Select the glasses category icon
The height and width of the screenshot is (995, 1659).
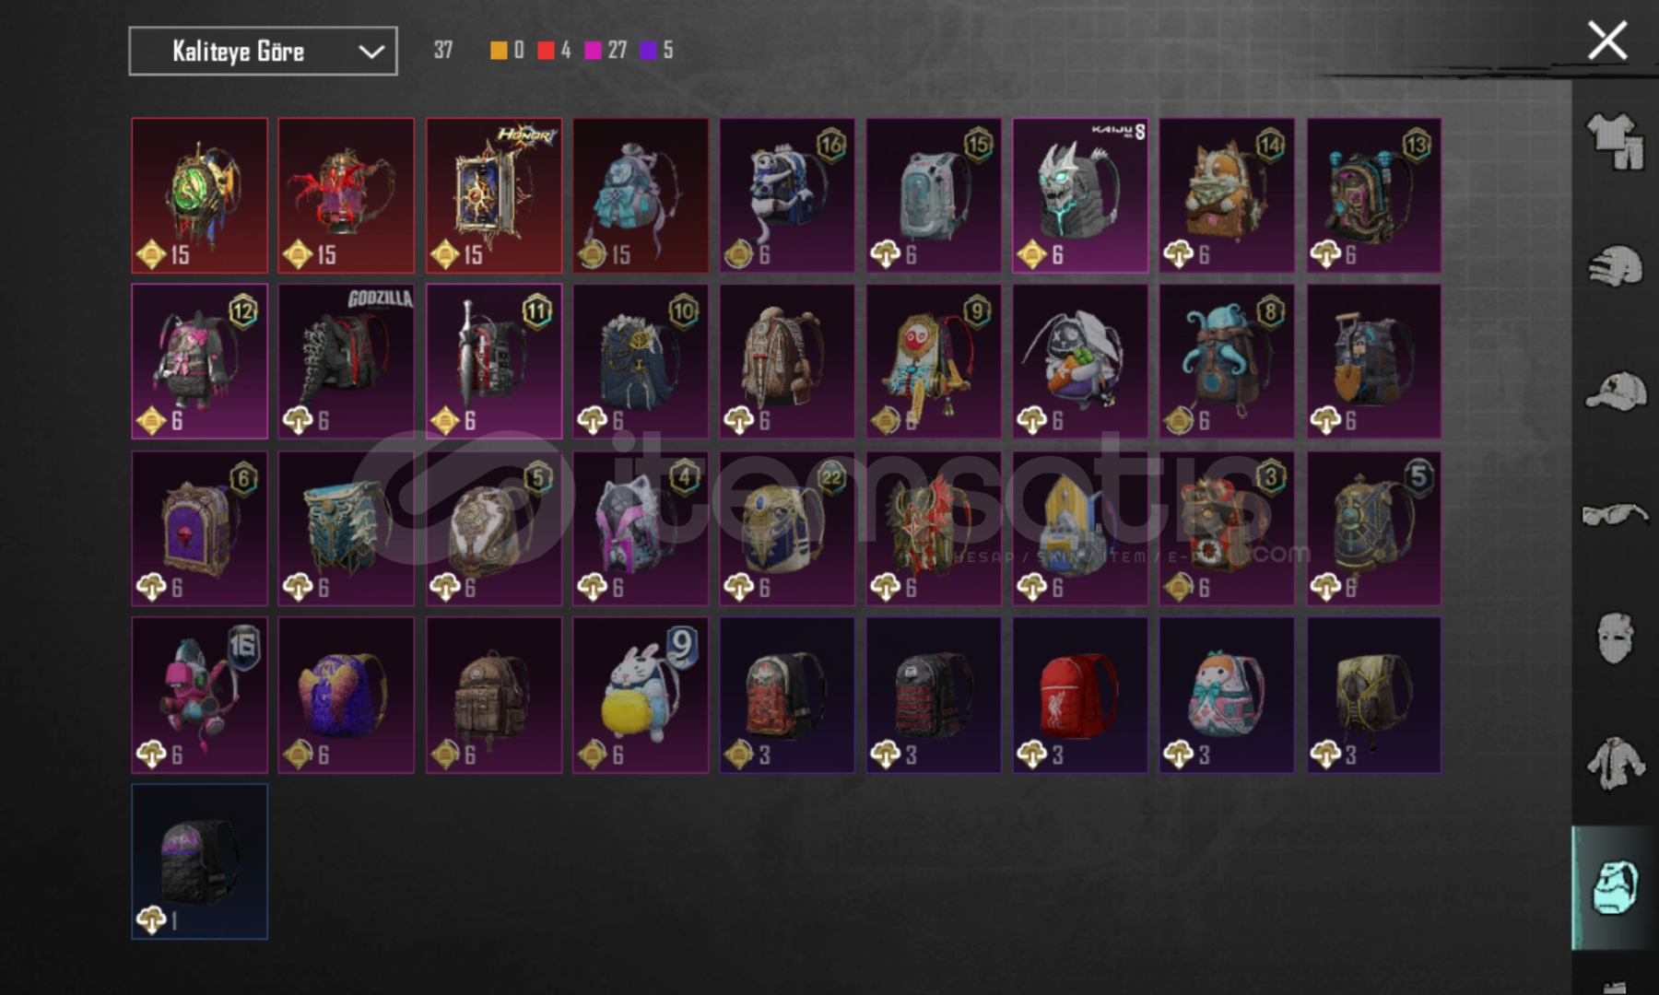point(1616,513)
